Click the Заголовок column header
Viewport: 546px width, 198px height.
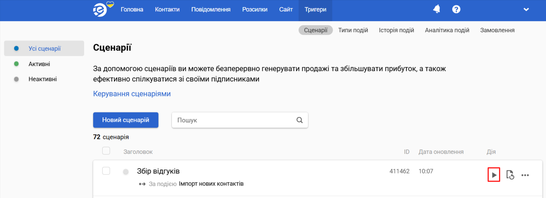pyautogui.click(x=138, y=152)
